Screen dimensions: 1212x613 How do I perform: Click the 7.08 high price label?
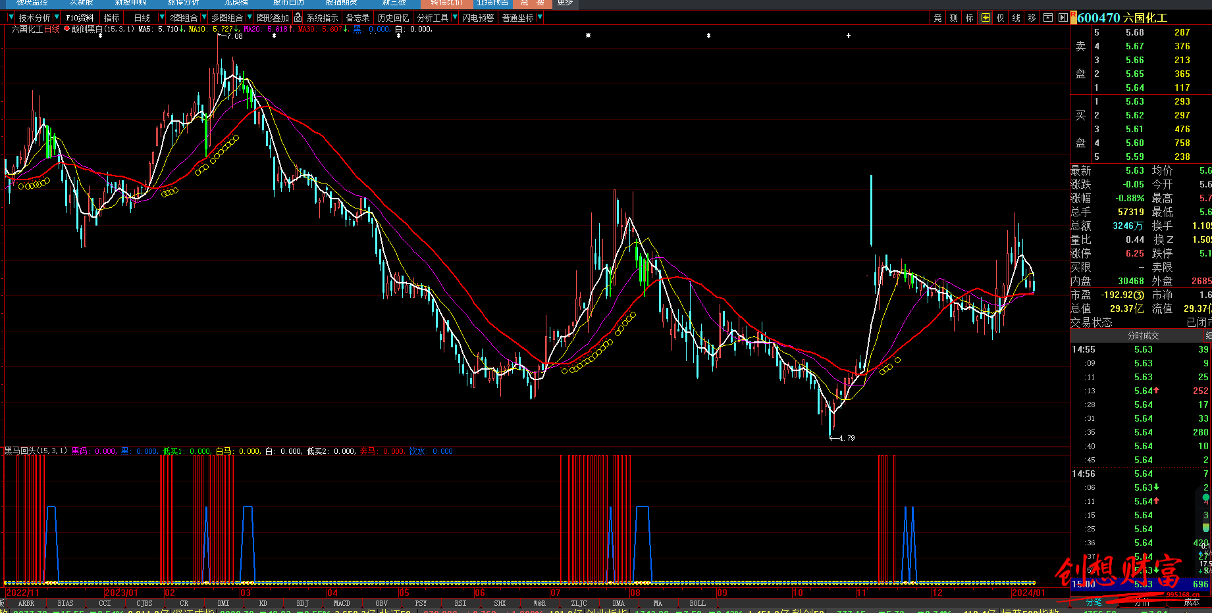tap(234, 36)
